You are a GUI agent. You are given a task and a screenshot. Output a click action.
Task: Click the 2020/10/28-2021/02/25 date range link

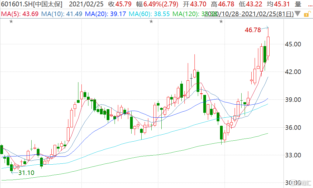[x=249, y=14]
